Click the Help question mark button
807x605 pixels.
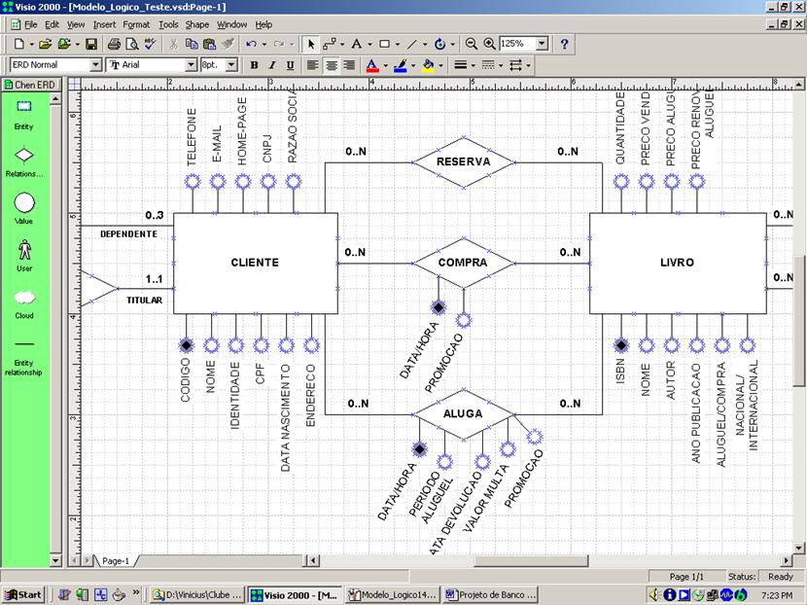(x=562, y=44)
